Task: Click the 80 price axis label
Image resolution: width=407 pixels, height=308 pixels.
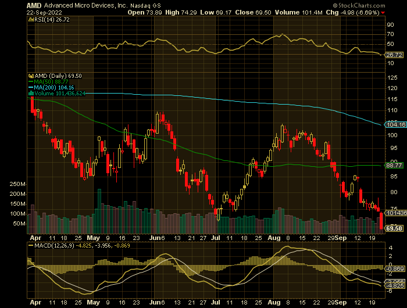Action: point(394,192)
